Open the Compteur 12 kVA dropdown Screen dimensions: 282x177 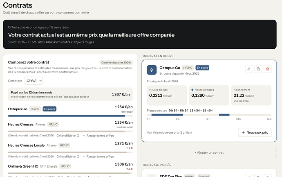coord(34,81)
